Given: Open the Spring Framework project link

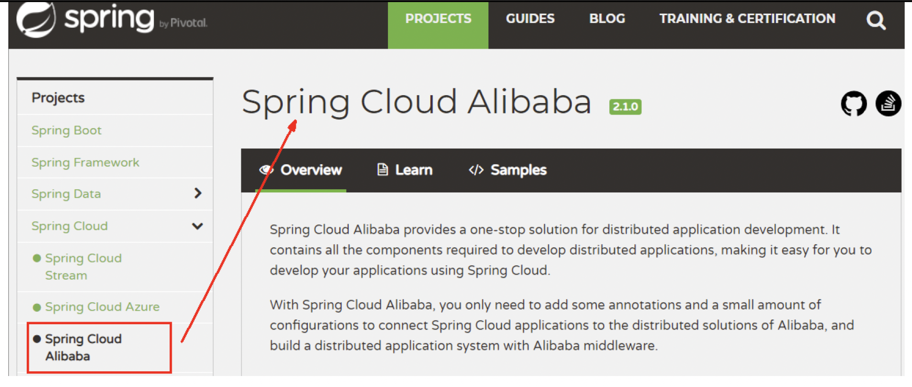Looking at the screenshot, I should pos(85,163).
